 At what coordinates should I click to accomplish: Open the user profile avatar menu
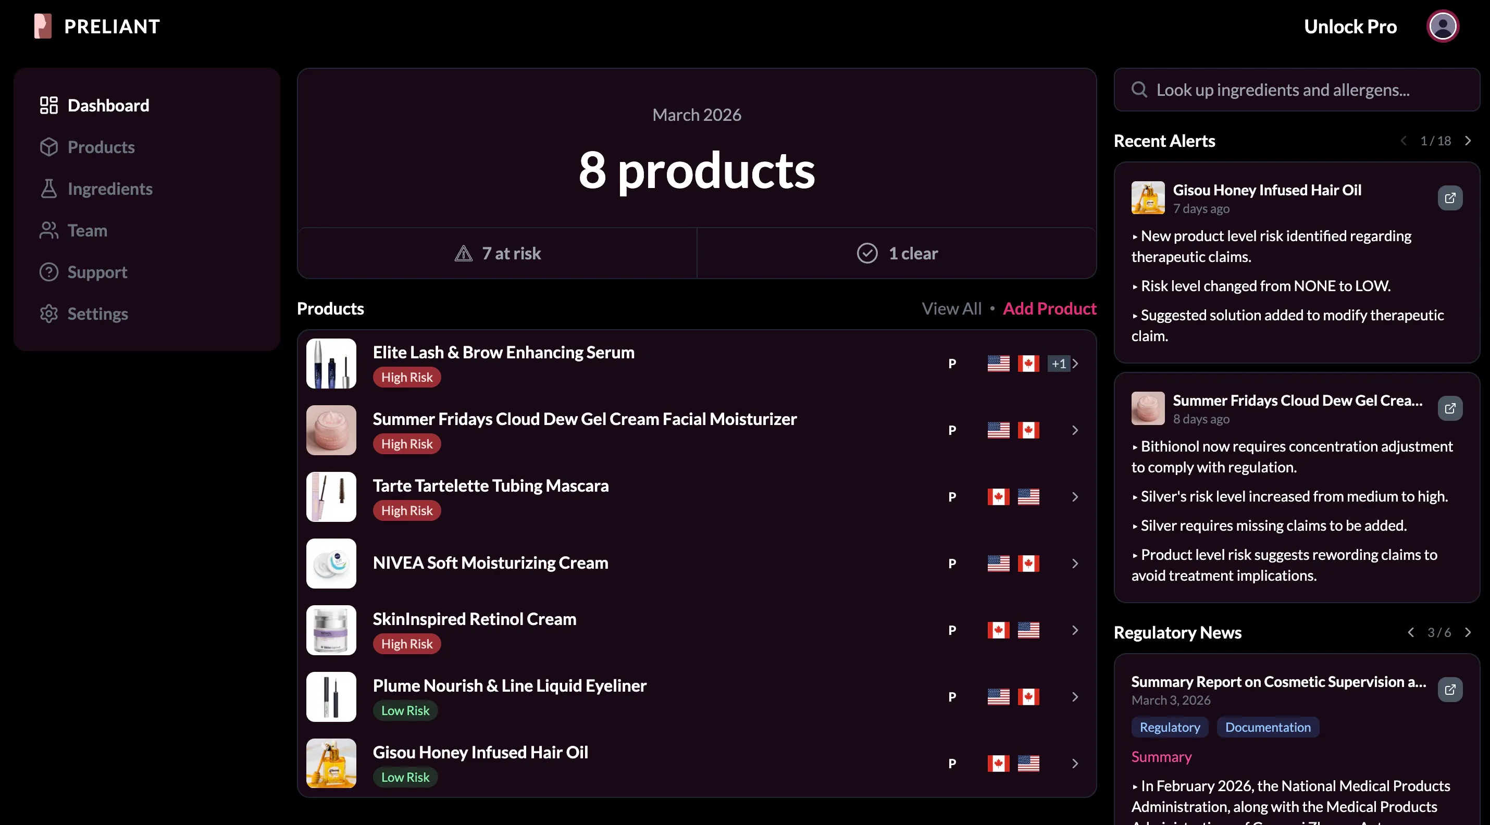[1443, 26]
